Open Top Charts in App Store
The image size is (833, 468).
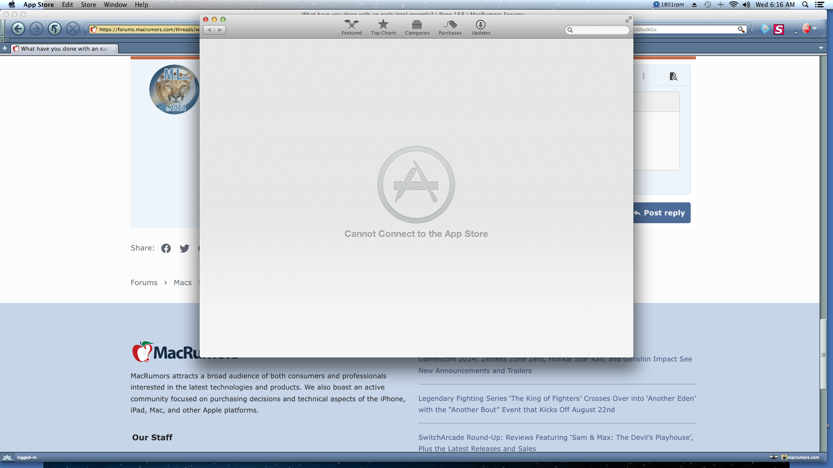click(x=384, y=27)
